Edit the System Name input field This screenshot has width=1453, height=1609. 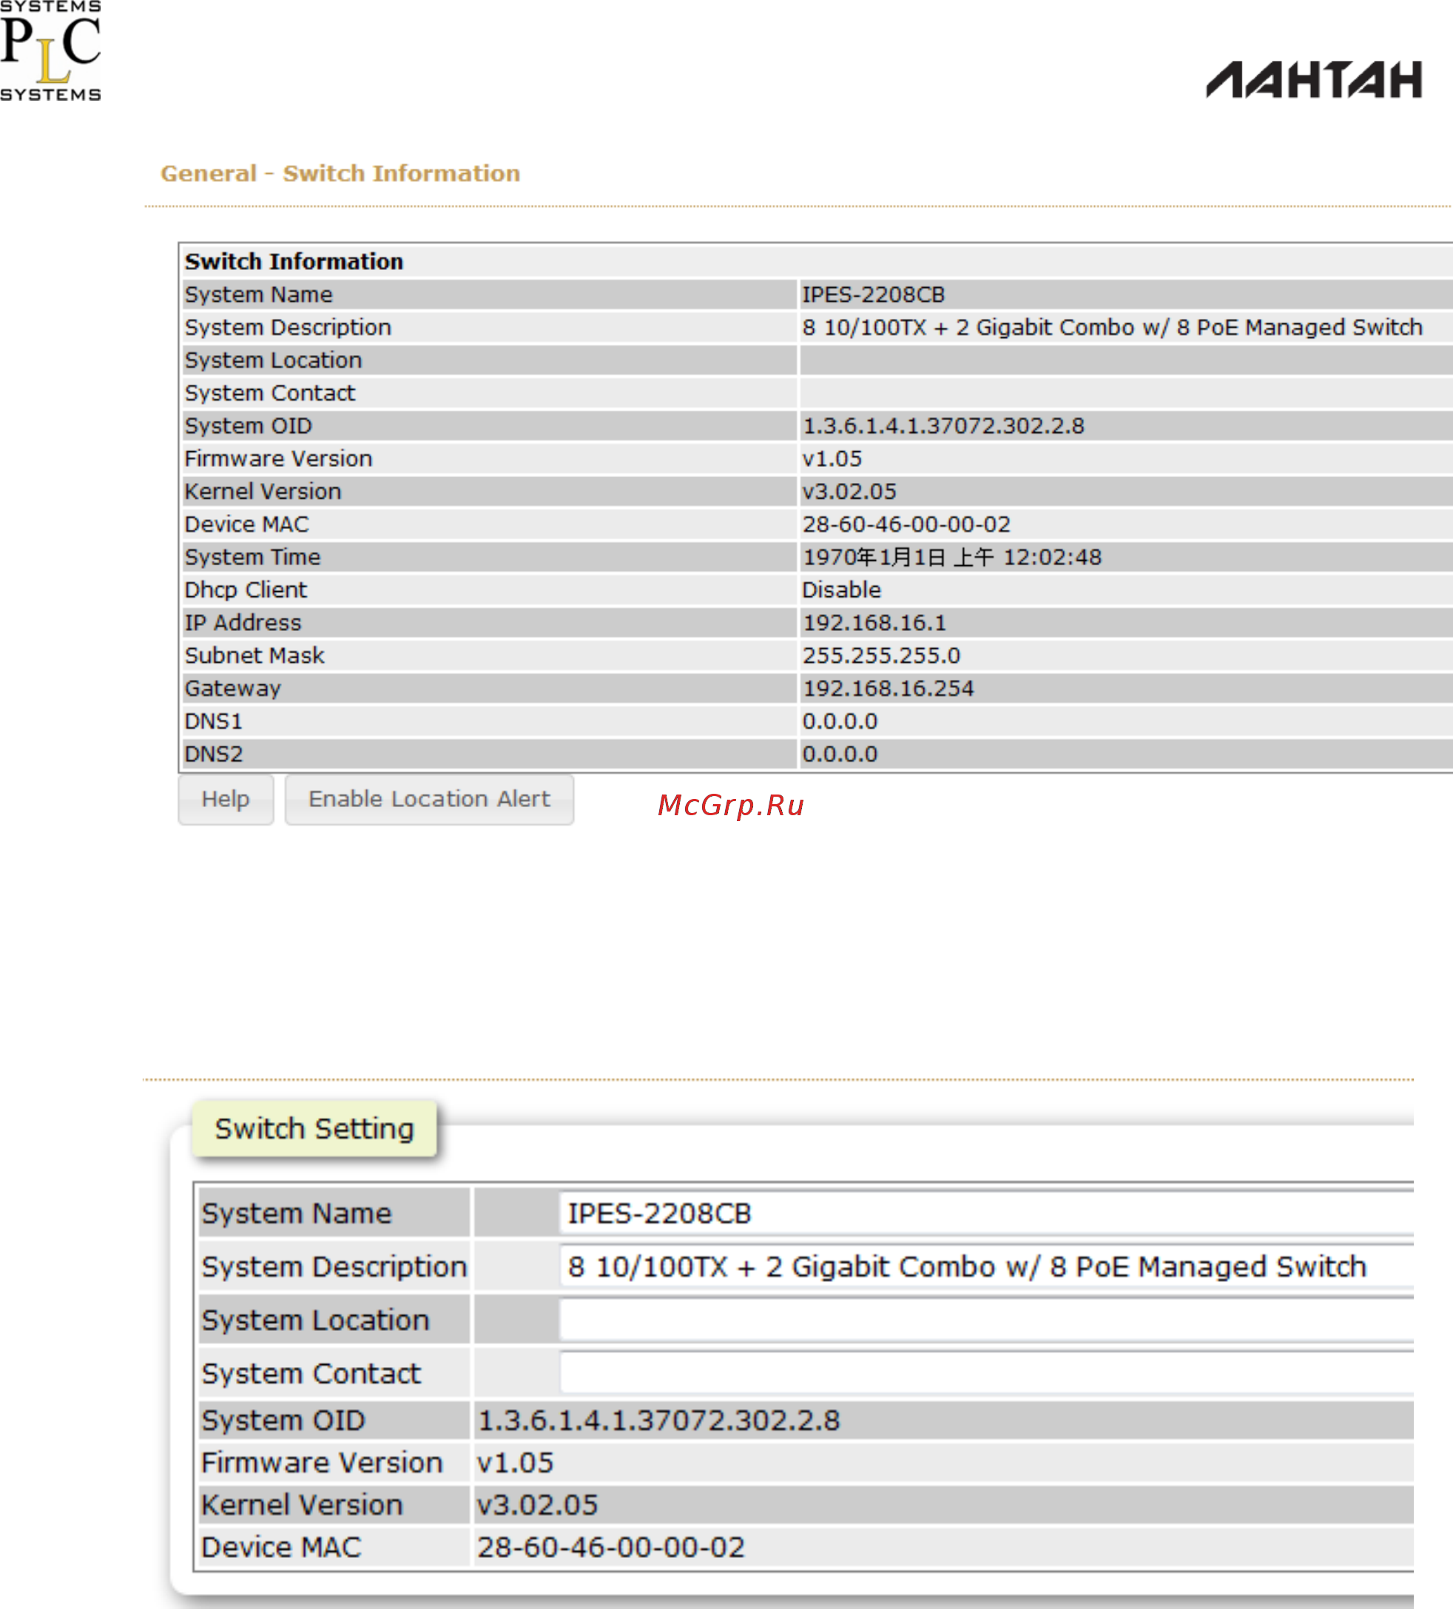pyautogui.click(x=987, y=1213)
